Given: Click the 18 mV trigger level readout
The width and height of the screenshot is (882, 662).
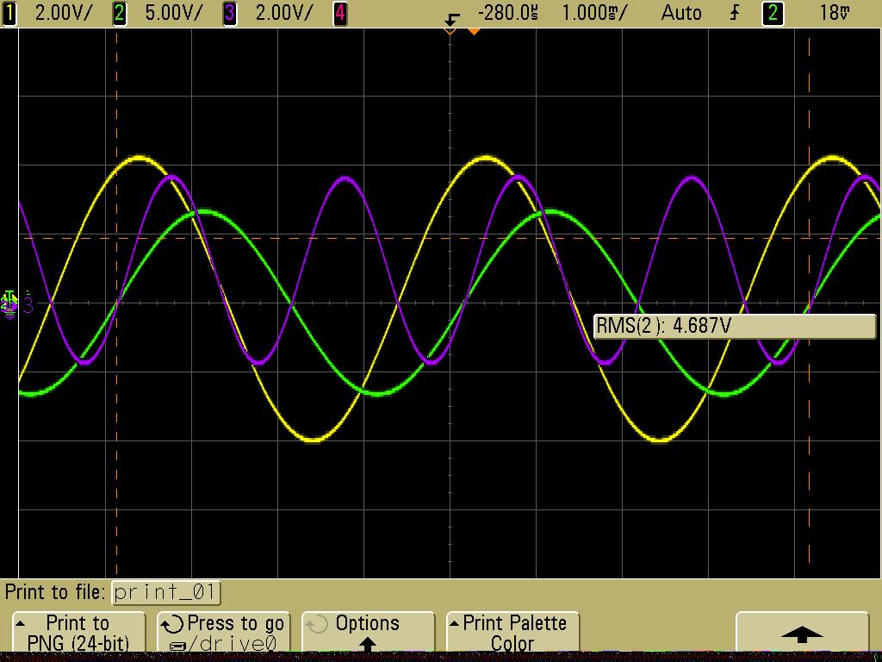Looking at the screenshot, I should 835,13.
